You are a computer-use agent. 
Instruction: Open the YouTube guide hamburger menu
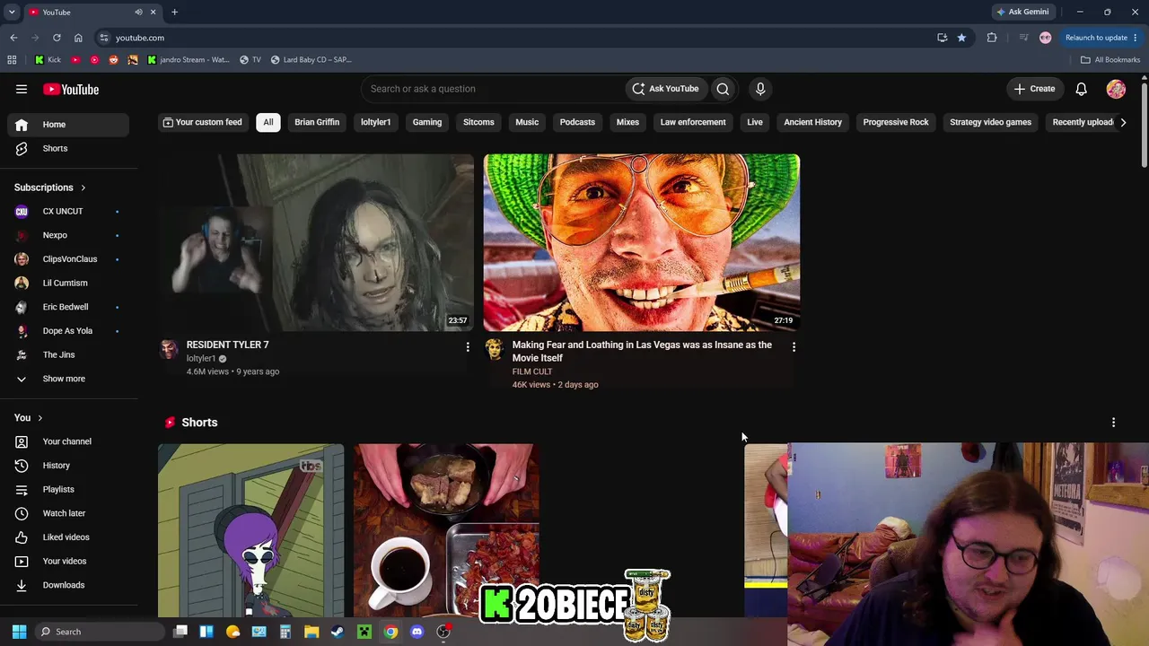(22, 89)
